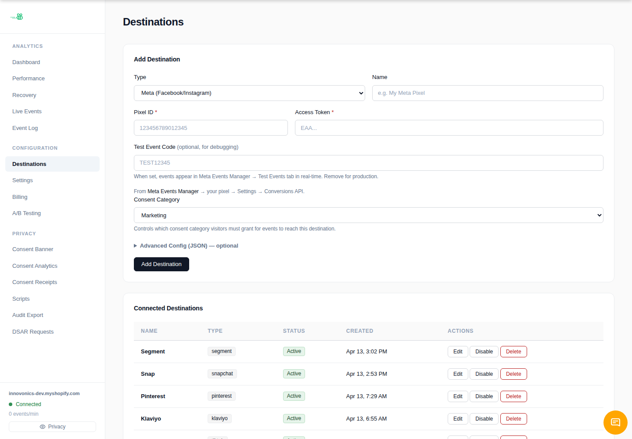Open the Type dropdown showing Meta
Image resolution: width=632 pixels, height=439 pixels.
(249, 93)
